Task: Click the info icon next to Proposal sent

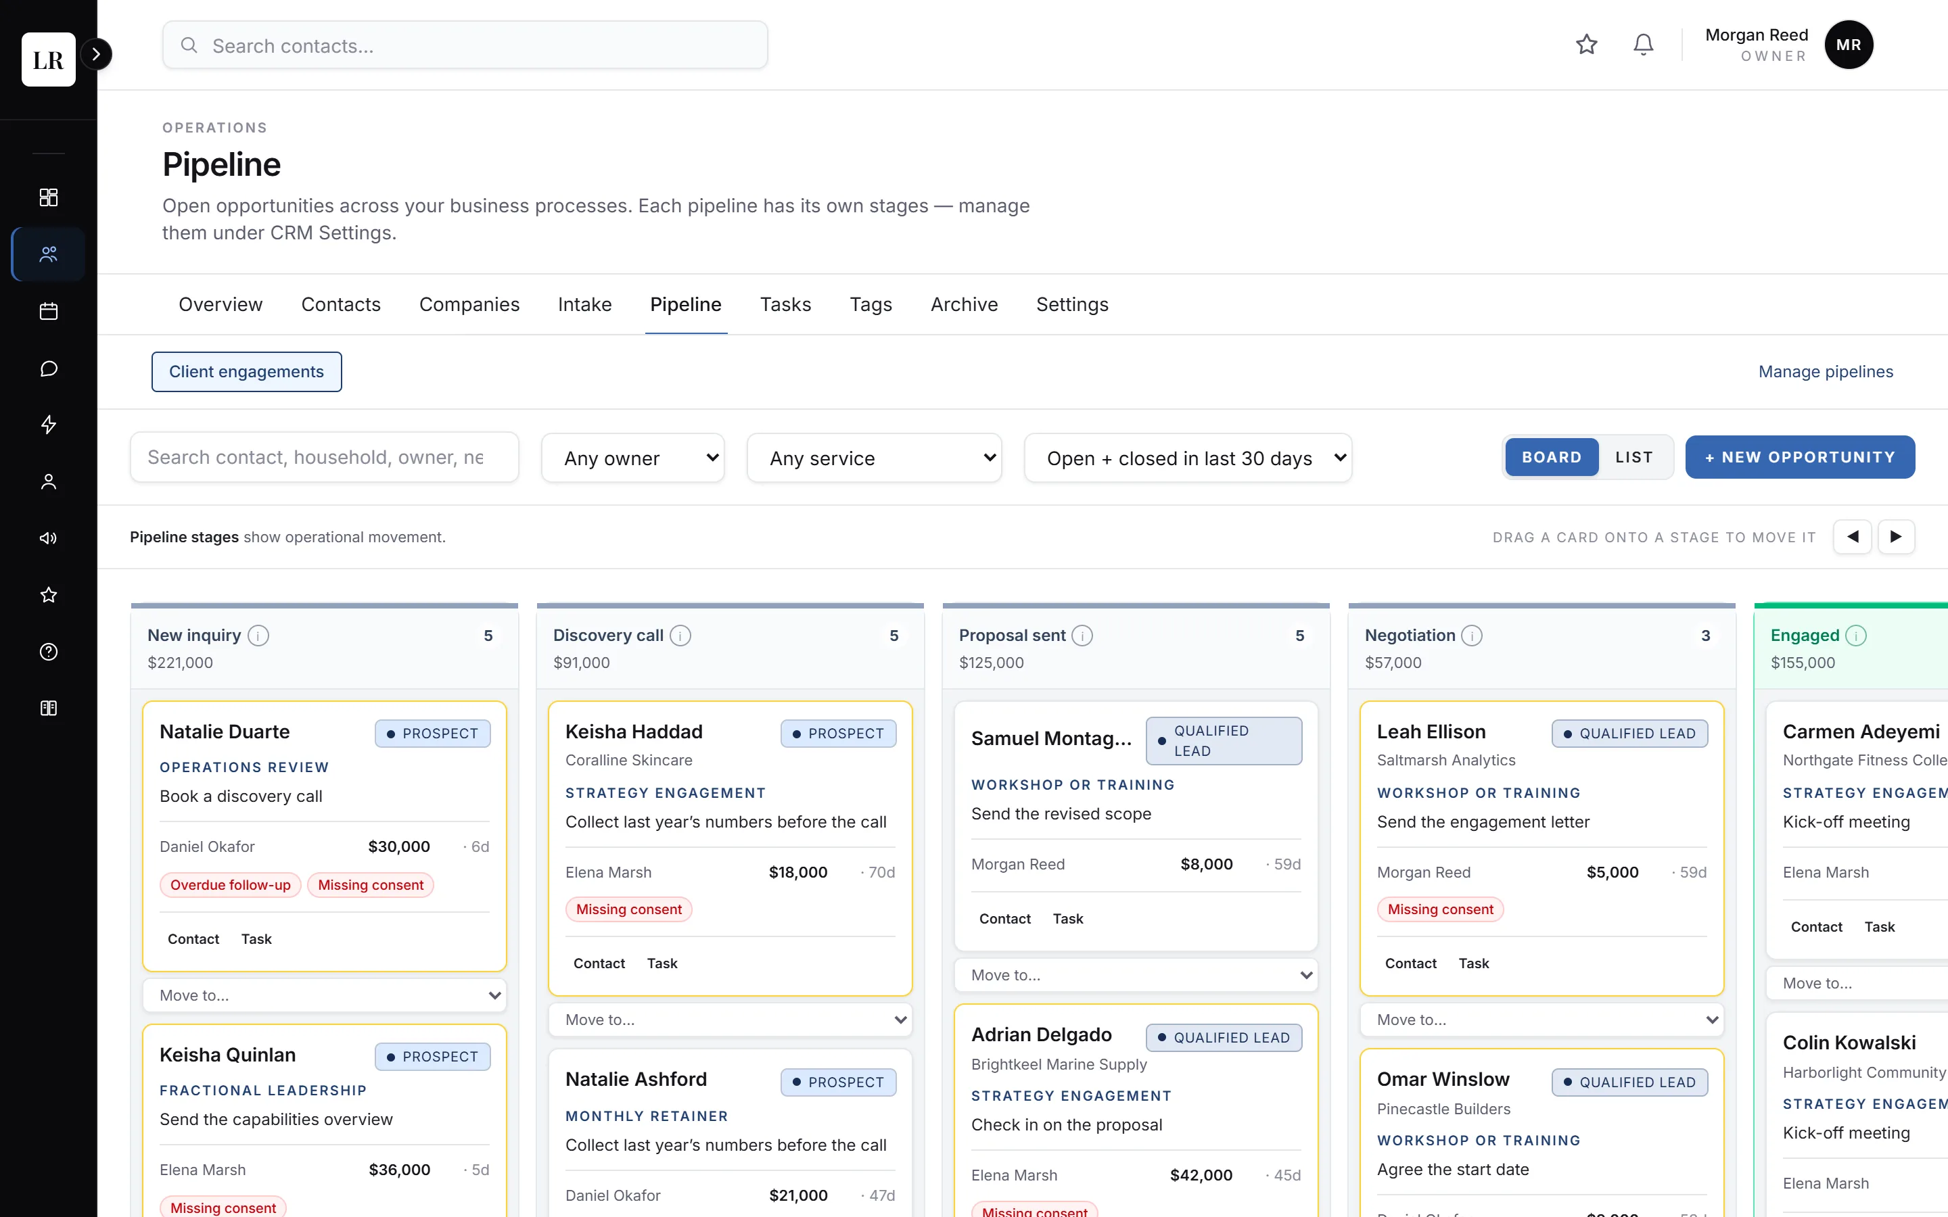Action: (1082, 636)
